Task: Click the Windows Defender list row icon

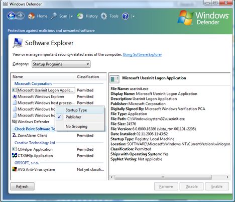Action: [15, 122]
